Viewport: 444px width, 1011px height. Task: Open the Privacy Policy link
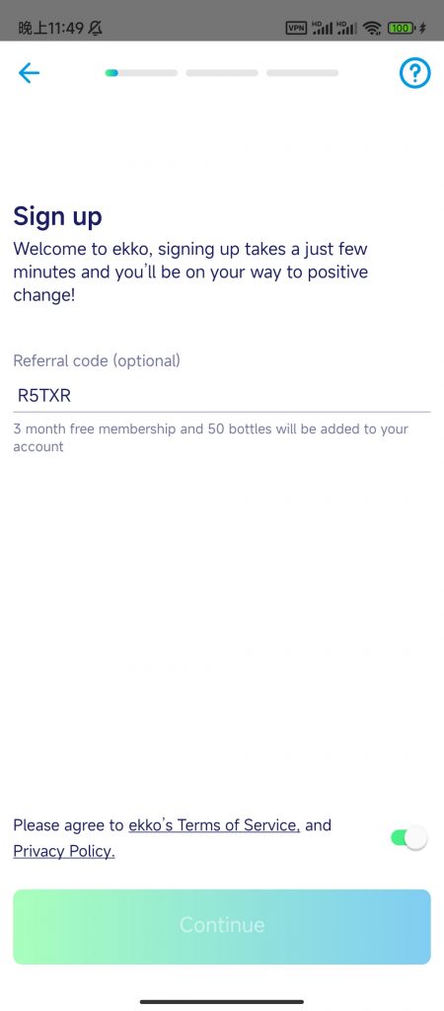coord(64,851)
